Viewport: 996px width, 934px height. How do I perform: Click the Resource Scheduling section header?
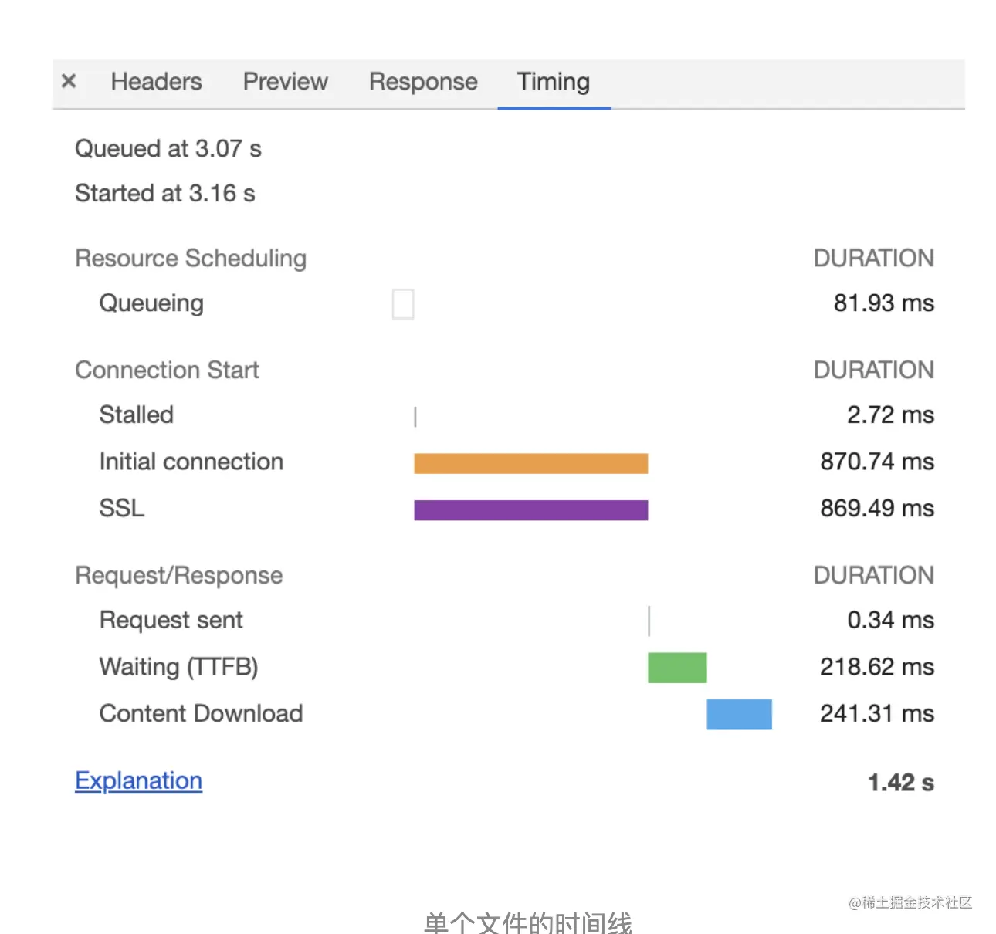pyautogui.click(x=191, y=259)
